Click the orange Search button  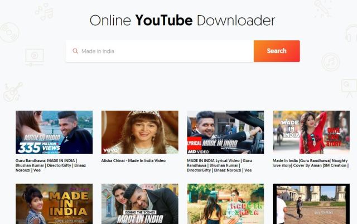277,51
